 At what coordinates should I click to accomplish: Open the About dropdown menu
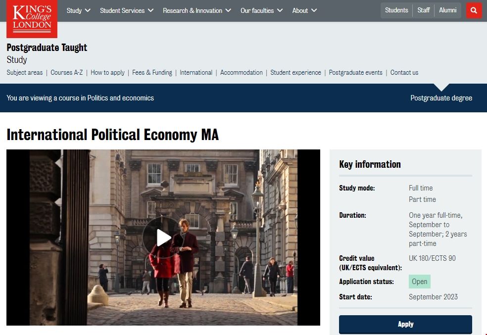pos(304,10)
